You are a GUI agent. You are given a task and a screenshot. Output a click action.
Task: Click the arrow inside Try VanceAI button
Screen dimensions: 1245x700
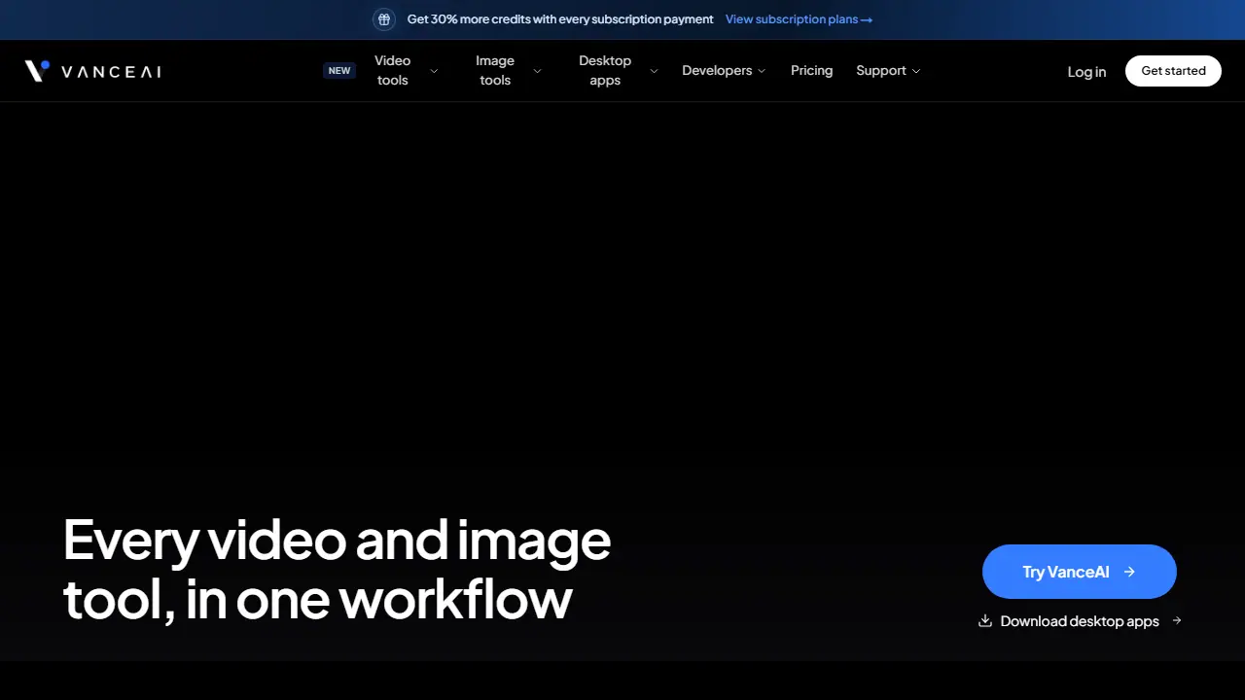click(1129, 572)
